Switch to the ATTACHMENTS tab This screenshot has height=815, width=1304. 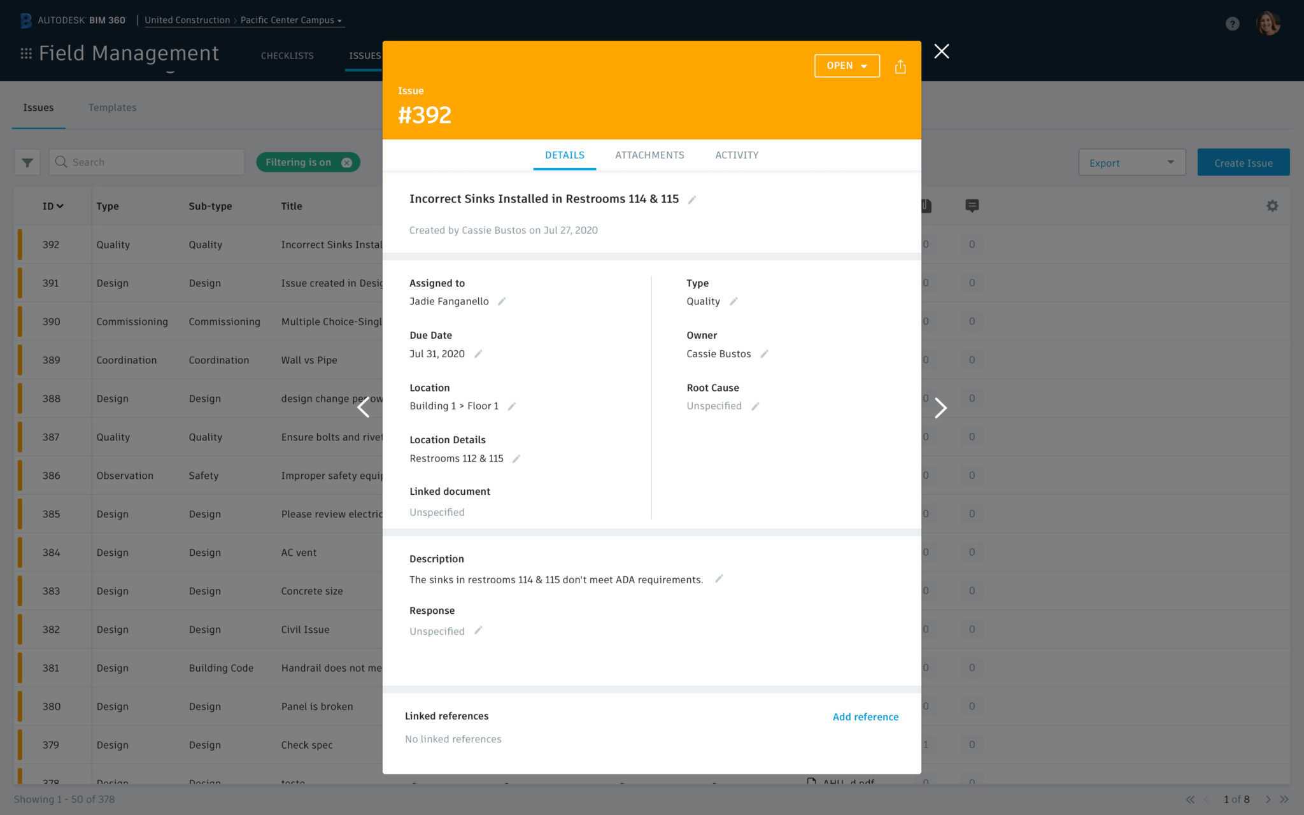pos(649,155)
